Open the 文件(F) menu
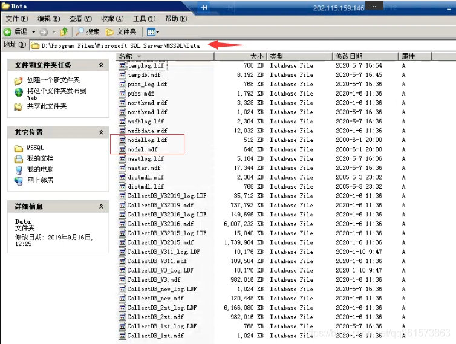This screenshot has height=344, width=456. point(17,19)
